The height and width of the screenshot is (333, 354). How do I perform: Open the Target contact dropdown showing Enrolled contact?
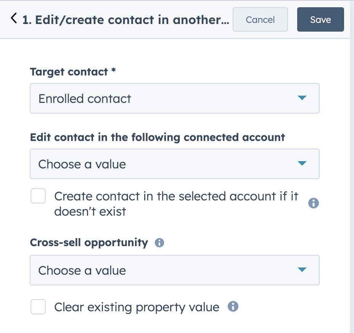point(175,98)
